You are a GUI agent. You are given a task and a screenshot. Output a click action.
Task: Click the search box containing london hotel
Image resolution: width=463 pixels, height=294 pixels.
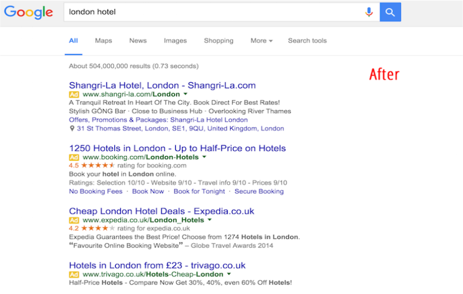(x=210, y=12)
